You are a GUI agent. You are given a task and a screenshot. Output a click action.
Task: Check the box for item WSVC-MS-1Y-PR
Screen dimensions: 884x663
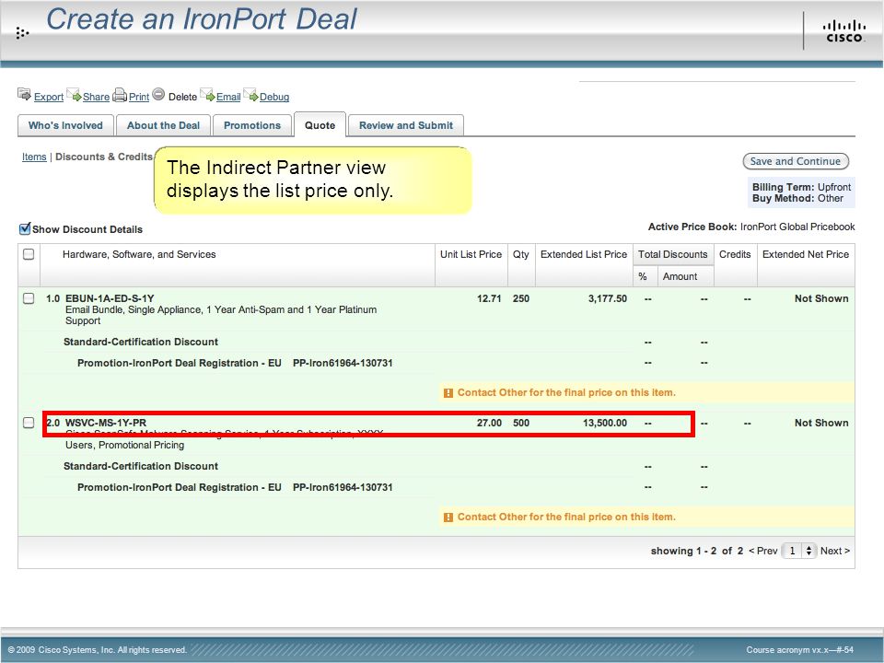pos(29,423)
